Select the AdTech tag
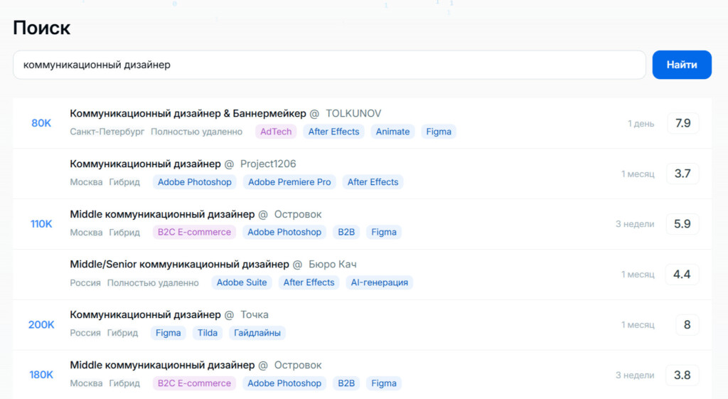 pos(276,132)
